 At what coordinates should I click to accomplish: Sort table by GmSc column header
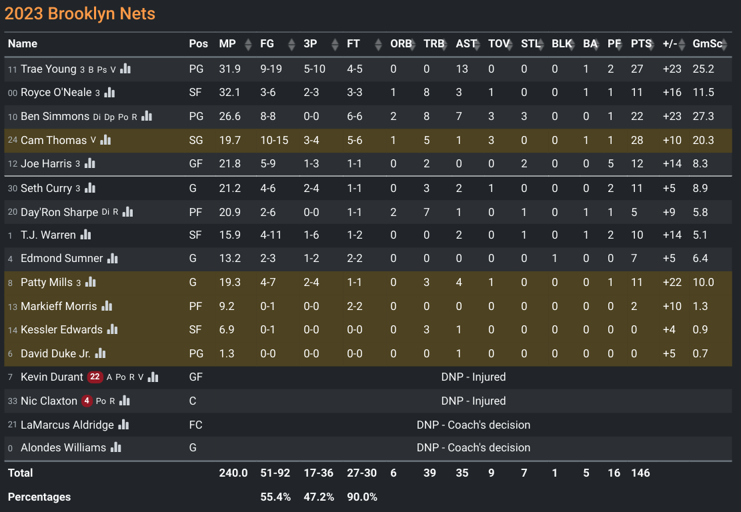(x=708, y=44)
